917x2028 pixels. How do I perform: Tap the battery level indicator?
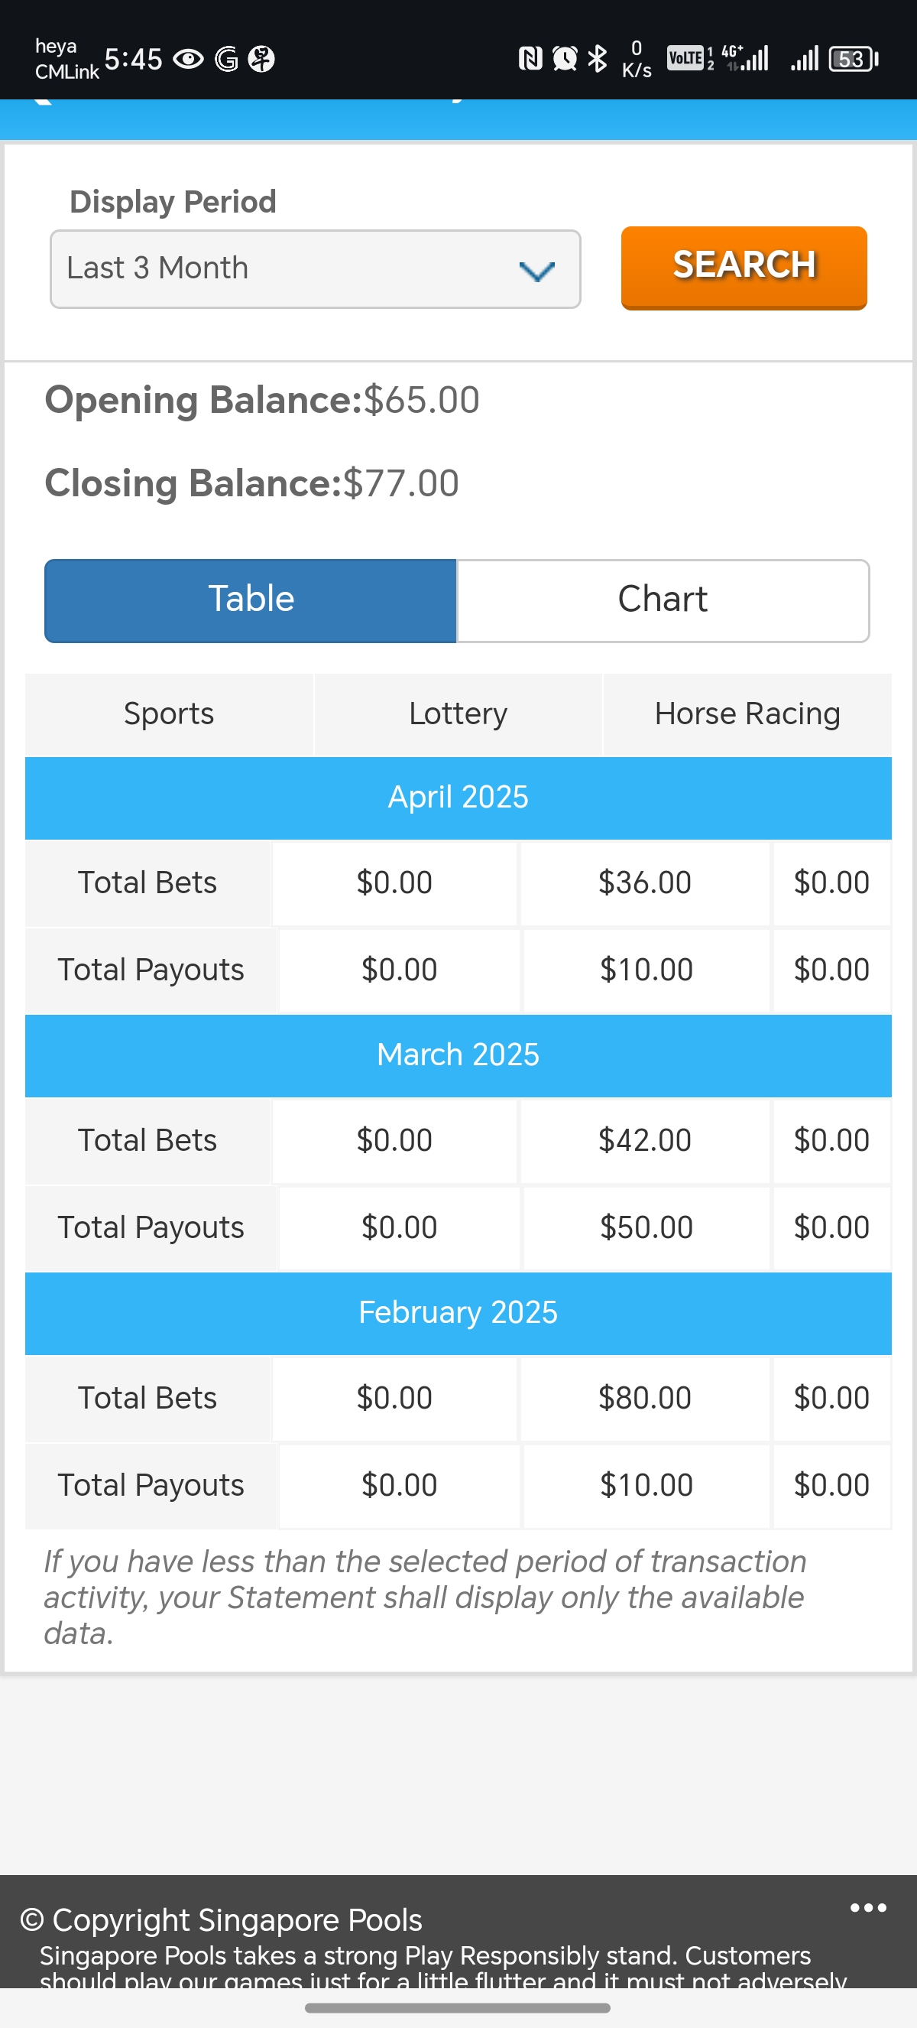tap(853, 59)
